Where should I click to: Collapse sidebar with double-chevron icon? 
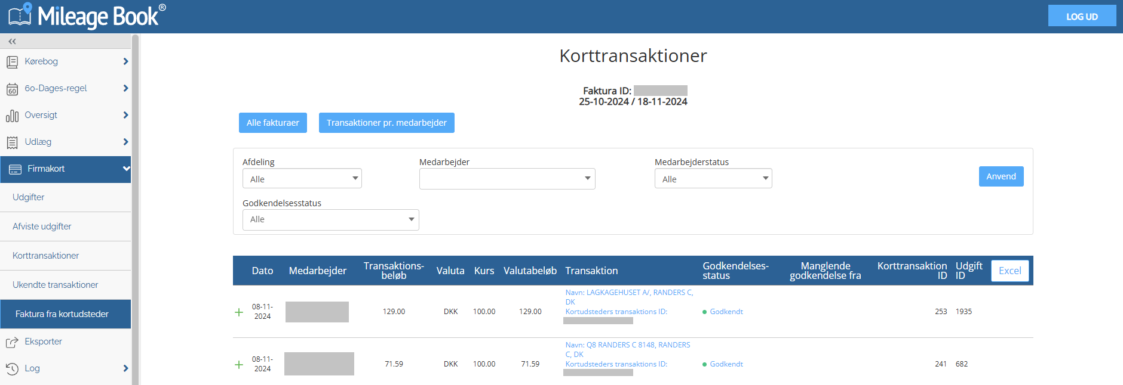(12, 41)
